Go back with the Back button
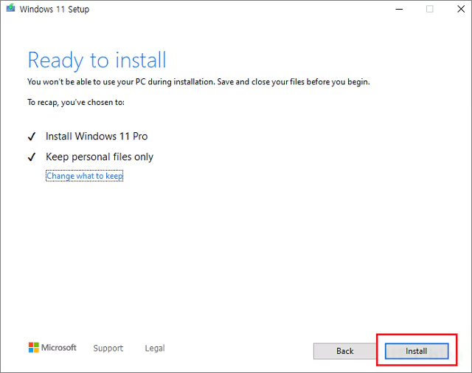 [x=344, y=351]
